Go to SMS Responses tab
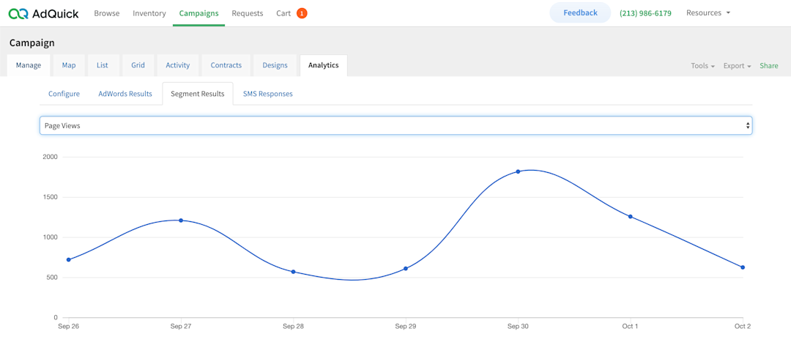 (x=267, y=94)
